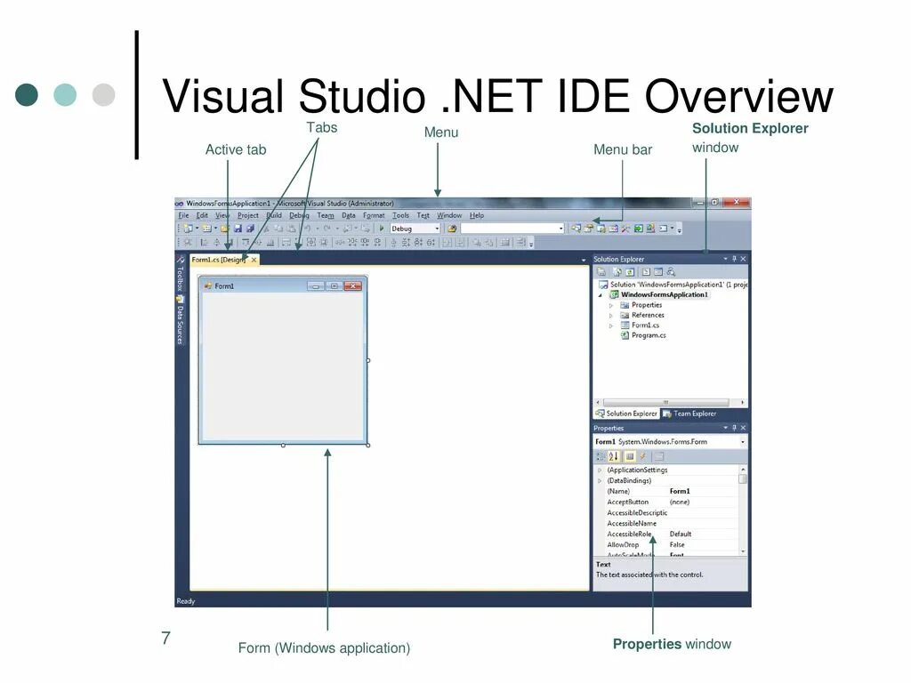This screenshot has height=683, width=911.
Task: Close the Form1.cs [Design] tab
Action: coord(254,260)
